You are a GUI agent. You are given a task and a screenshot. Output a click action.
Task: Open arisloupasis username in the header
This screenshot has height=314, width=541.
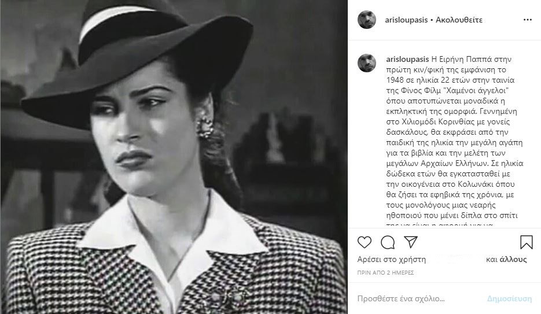406,20
